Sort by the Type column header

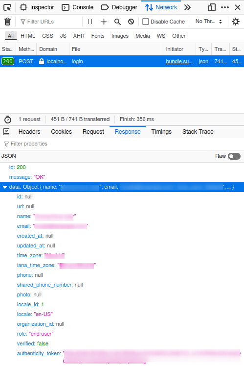point(204,49)
